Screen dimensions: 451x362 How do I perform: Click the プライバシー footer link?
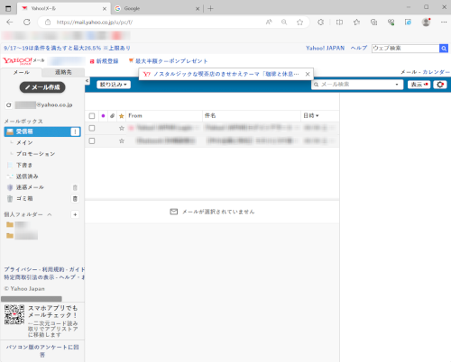pos(21,269)
